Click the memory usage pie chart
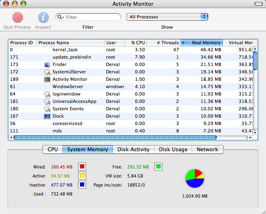Image resolution: width=266 pixels, height=214 pixels. 195,178
